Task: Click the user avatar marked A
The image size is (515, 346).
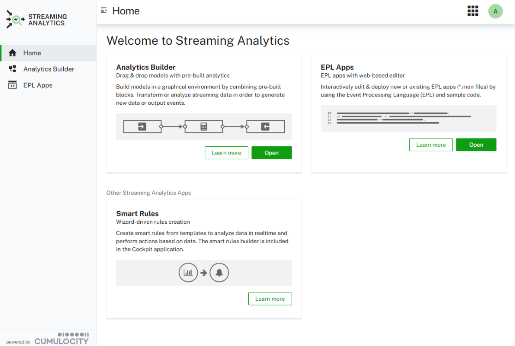Action: click(495, 11)
